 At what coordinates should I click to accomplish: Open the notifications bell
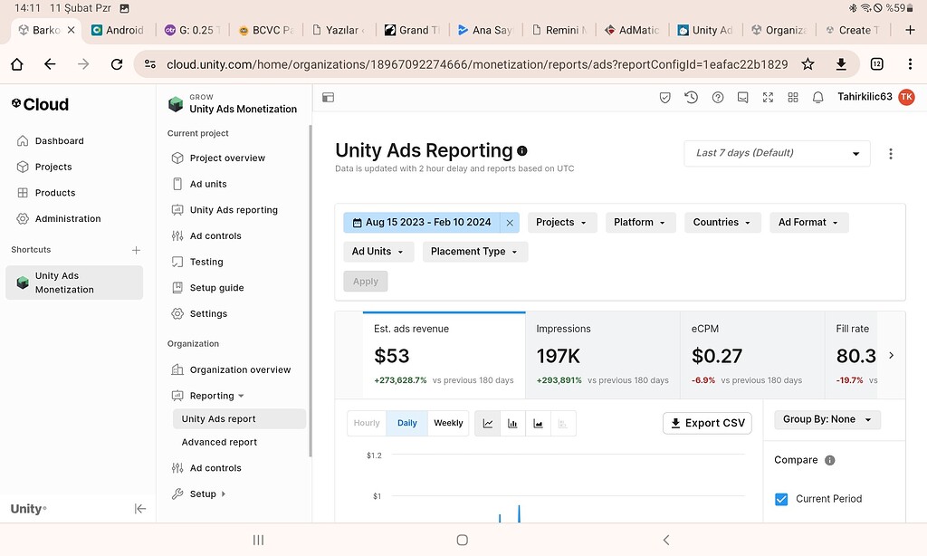click(x=818, y=98)
